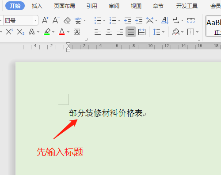Go to the 审阅 tab
The height and width of the screenshot is (175, 221).
click(114, 6)
